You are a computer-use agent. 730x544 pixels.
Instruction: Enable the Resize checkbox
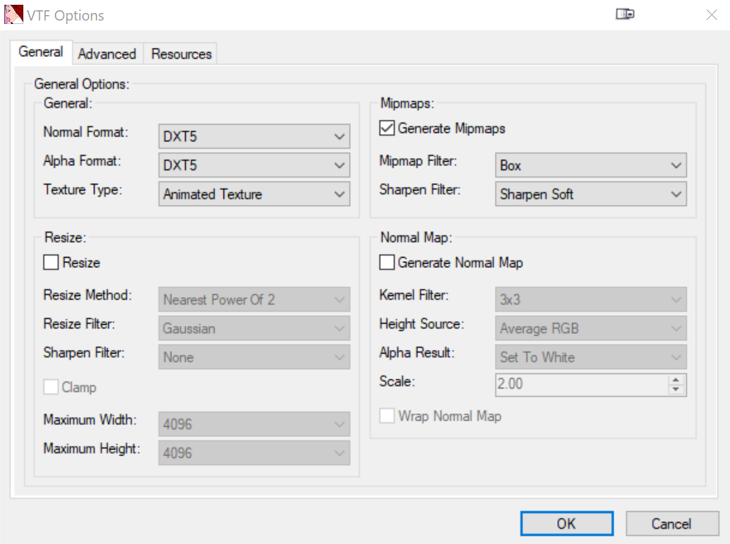(51, 262)
